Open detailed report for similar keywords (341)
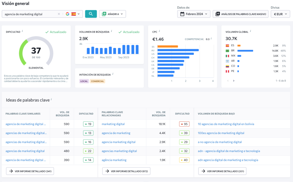Screen dimensions: 293x182 pos(30,171)
